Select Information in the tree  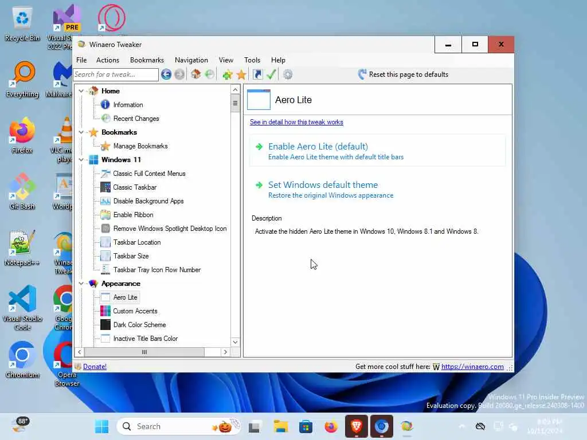128,105
